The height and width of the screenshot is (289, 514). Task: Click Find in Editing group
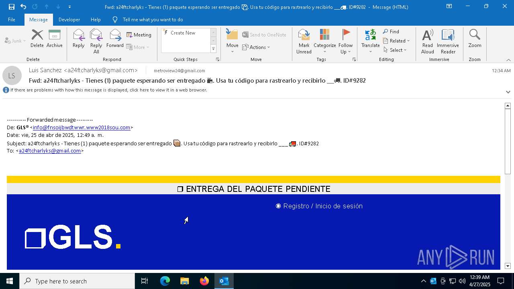[391, 32]
